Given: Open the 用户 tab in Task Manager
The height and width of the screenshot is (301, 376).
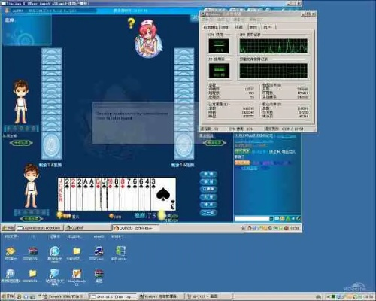Looking at the screenshot, I should [268, 27].
